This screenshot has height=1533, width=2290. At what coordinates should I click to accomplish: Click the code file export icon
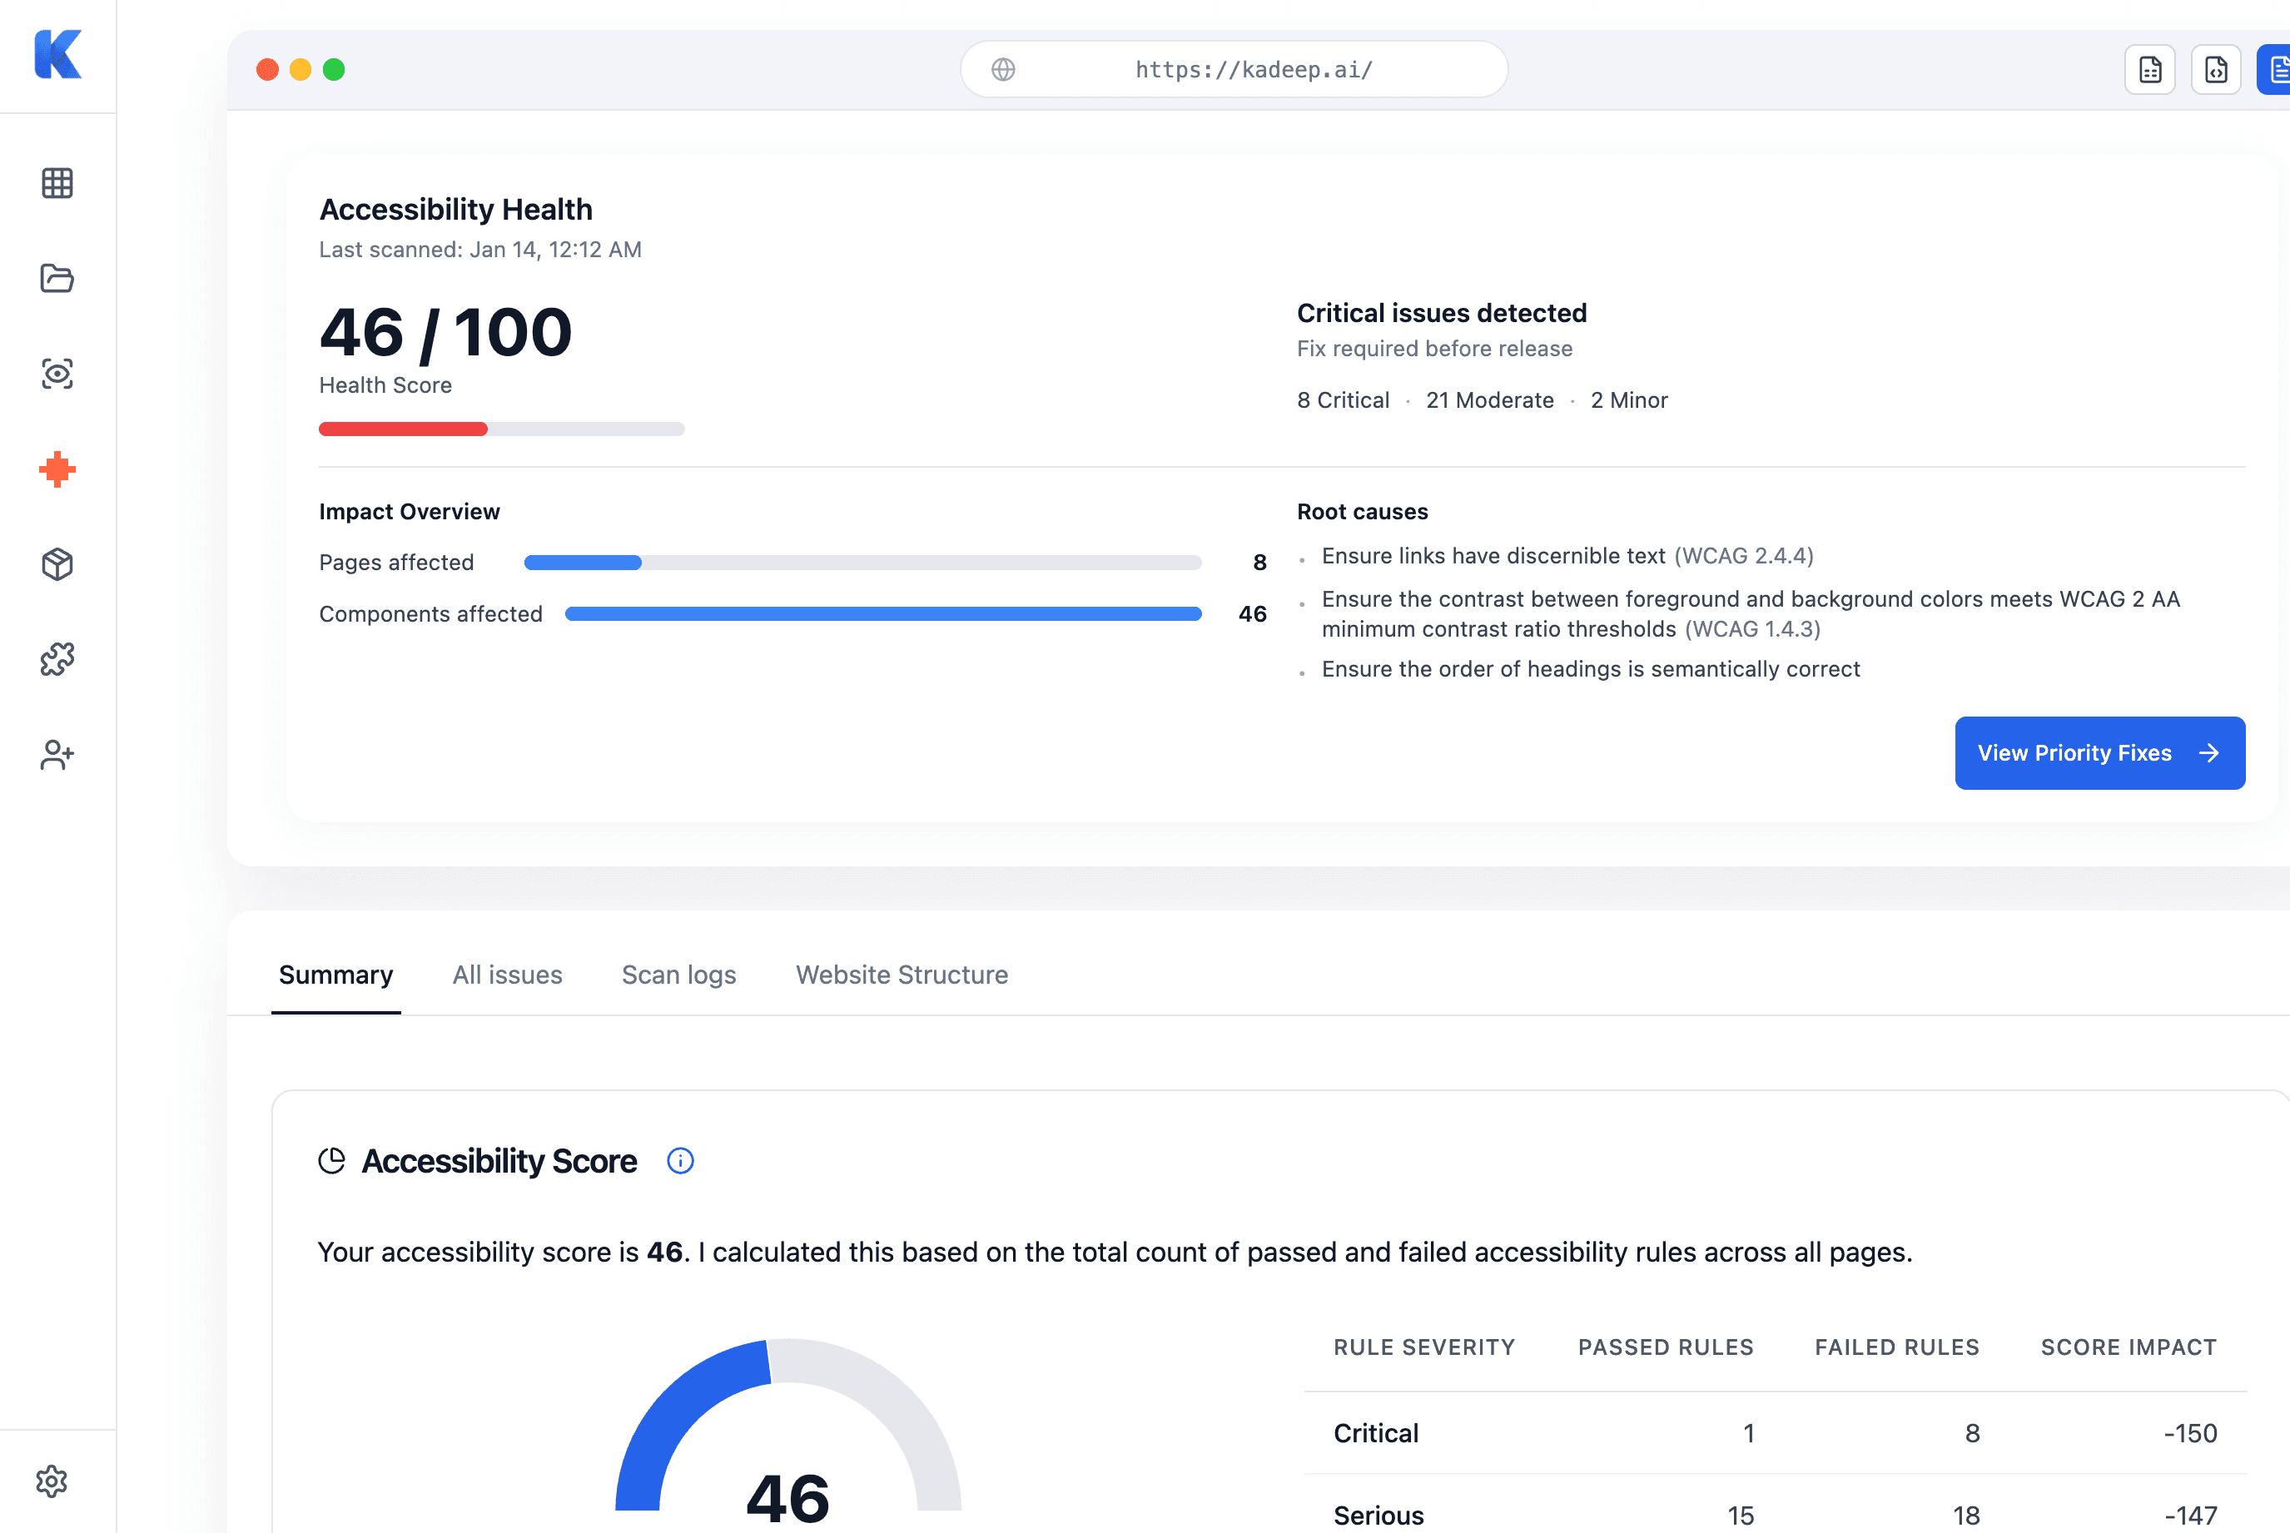2216,69
